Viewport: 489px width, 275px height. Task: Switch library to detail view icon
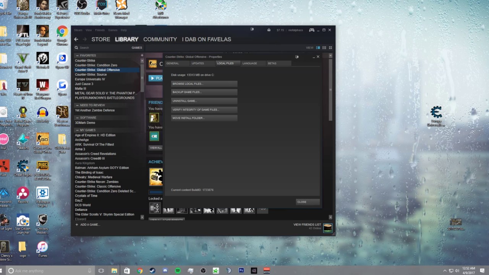pyautogui.click(x=318, y=48)
